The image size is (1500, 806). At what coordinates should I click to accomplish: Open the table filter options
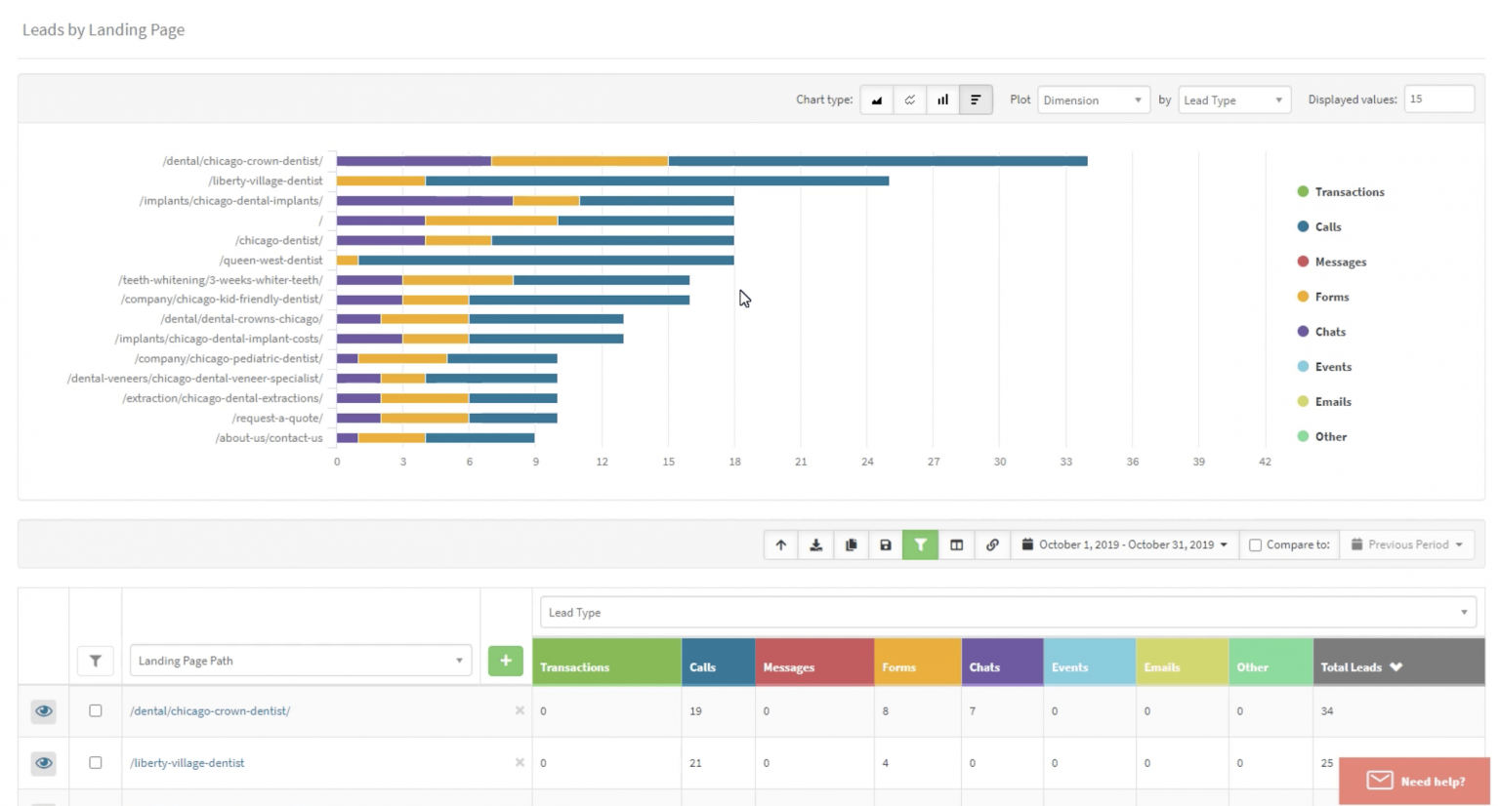[95, 661]
